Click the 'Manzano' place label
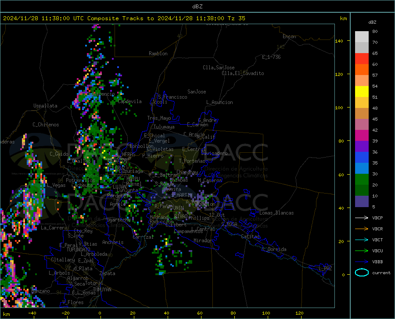Viewport: 395px width, 319px height. tap(40, 291)
